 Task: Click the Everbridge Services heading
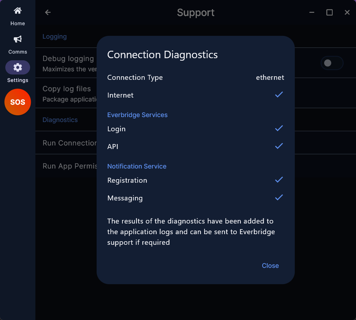point(137,115)
